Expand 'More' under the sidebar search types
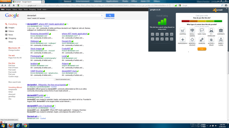The width and height of the screenshot is (229, 128). (10, 42)
